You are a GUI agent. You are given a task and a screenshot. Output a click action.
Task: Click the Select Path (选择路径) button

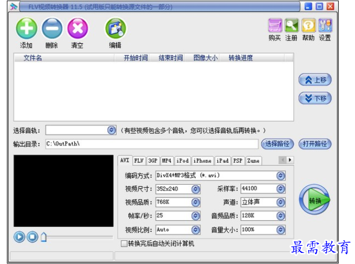(278, 144)
